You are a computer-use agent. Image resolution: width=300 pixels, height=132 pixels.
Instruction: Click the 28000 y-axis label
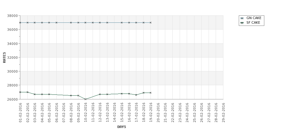point(12,85)
